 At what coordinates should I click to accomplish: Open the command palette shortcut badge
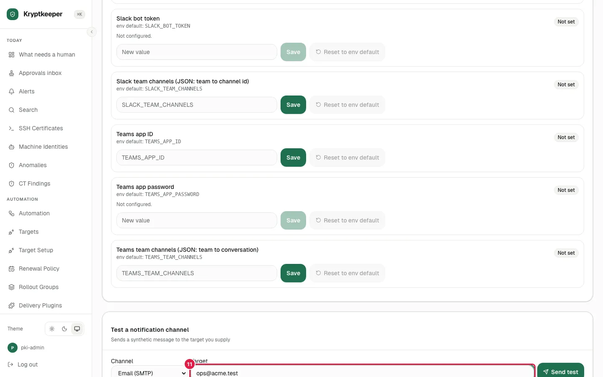point(80,14)
